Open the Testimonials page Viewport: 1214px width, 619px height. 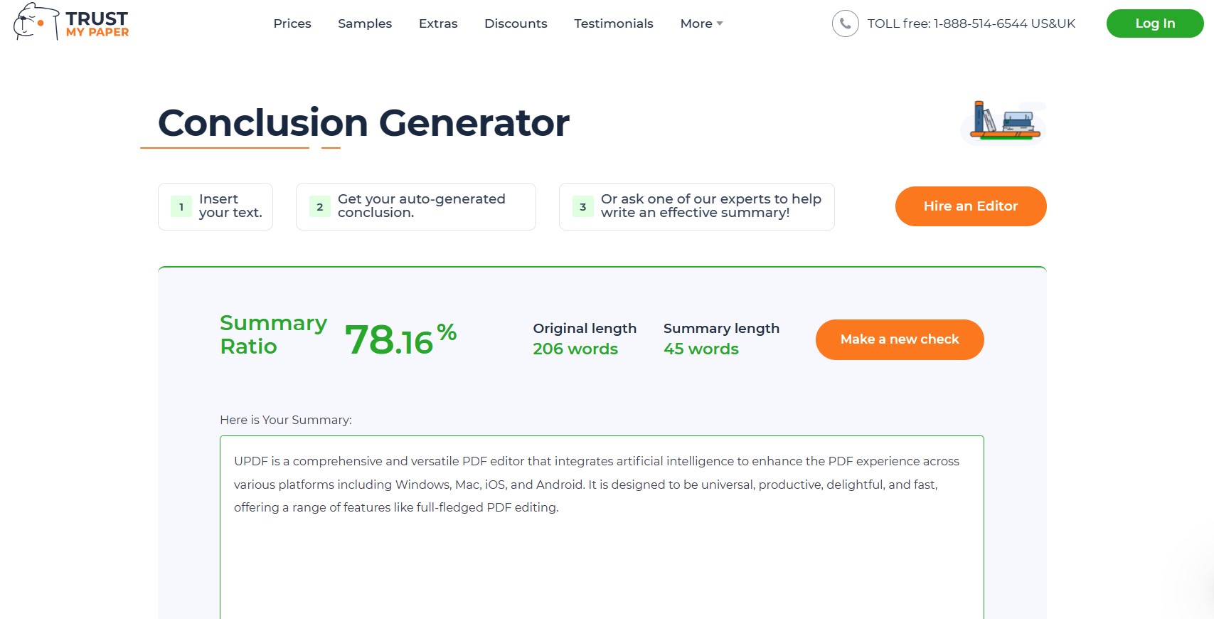click(x=613, y=23)
